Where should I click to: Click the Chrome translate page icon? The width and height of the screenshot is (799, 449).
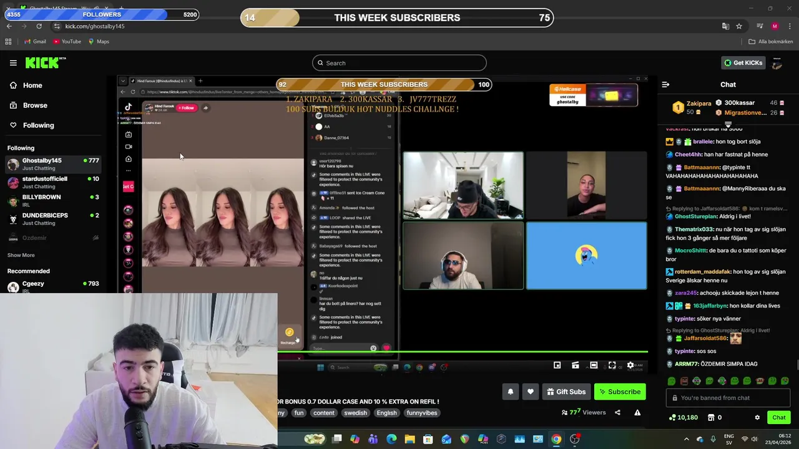[725, 26]
